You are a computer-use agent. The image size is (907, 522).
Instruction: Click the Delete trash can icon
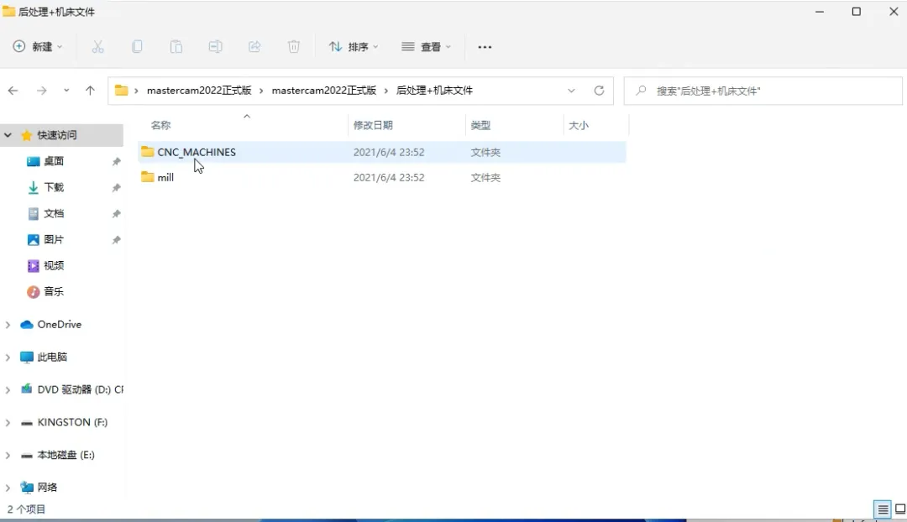click(x=294, y=47)
